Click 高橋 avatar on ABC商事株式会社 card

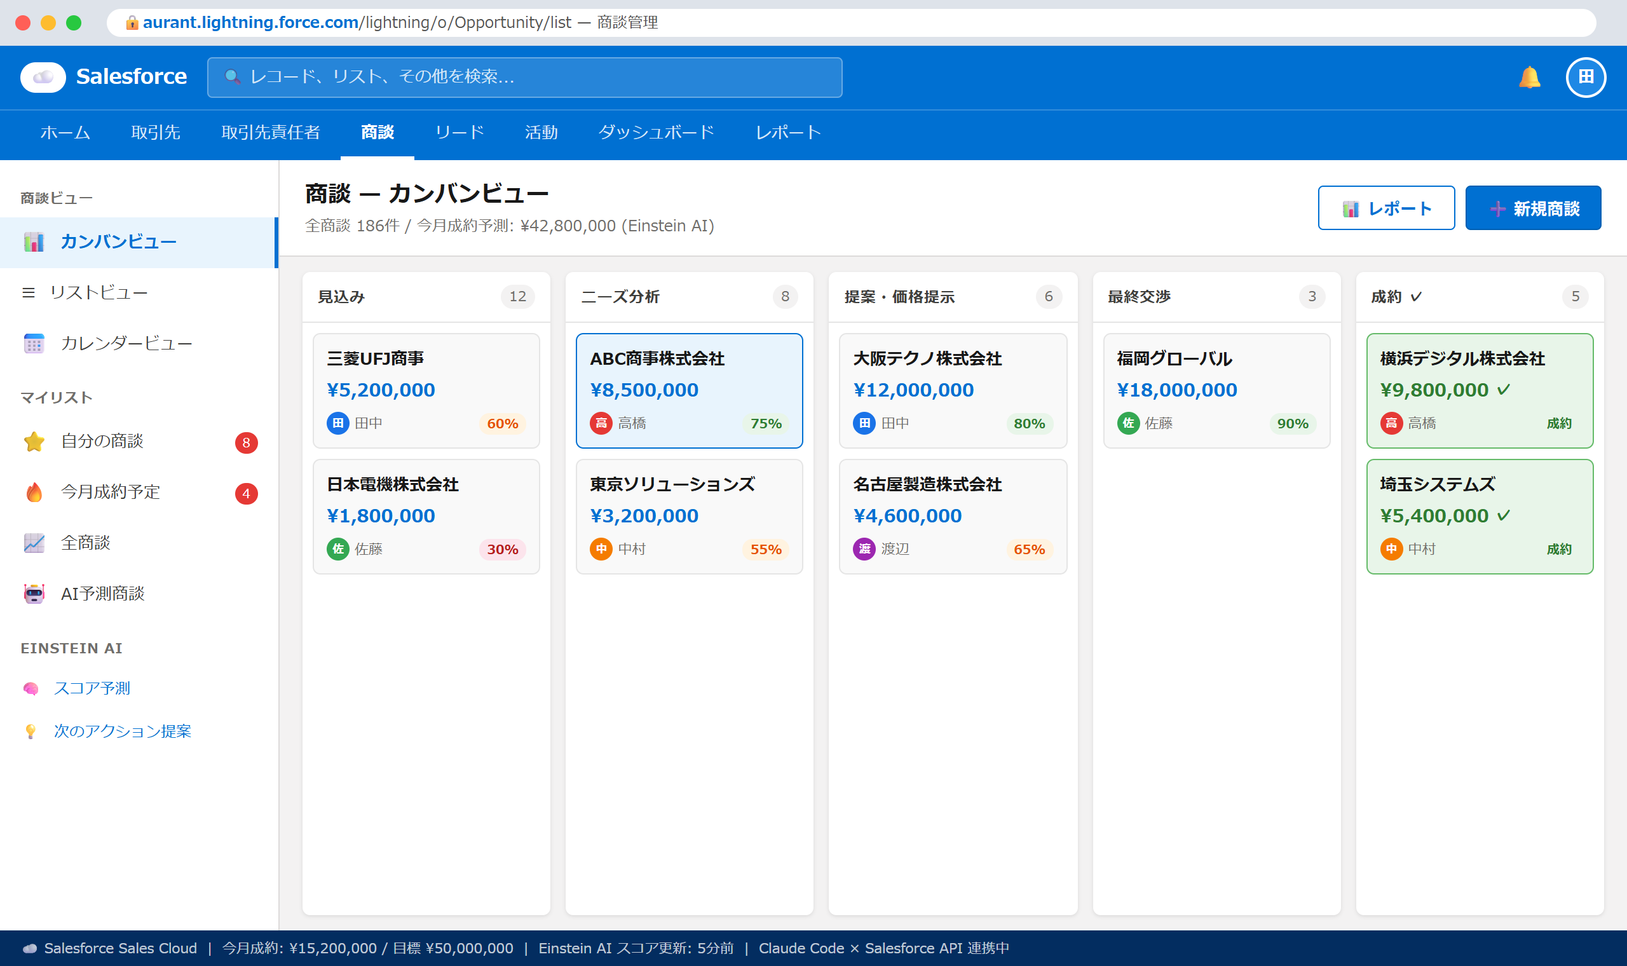(x=601, y=423)
